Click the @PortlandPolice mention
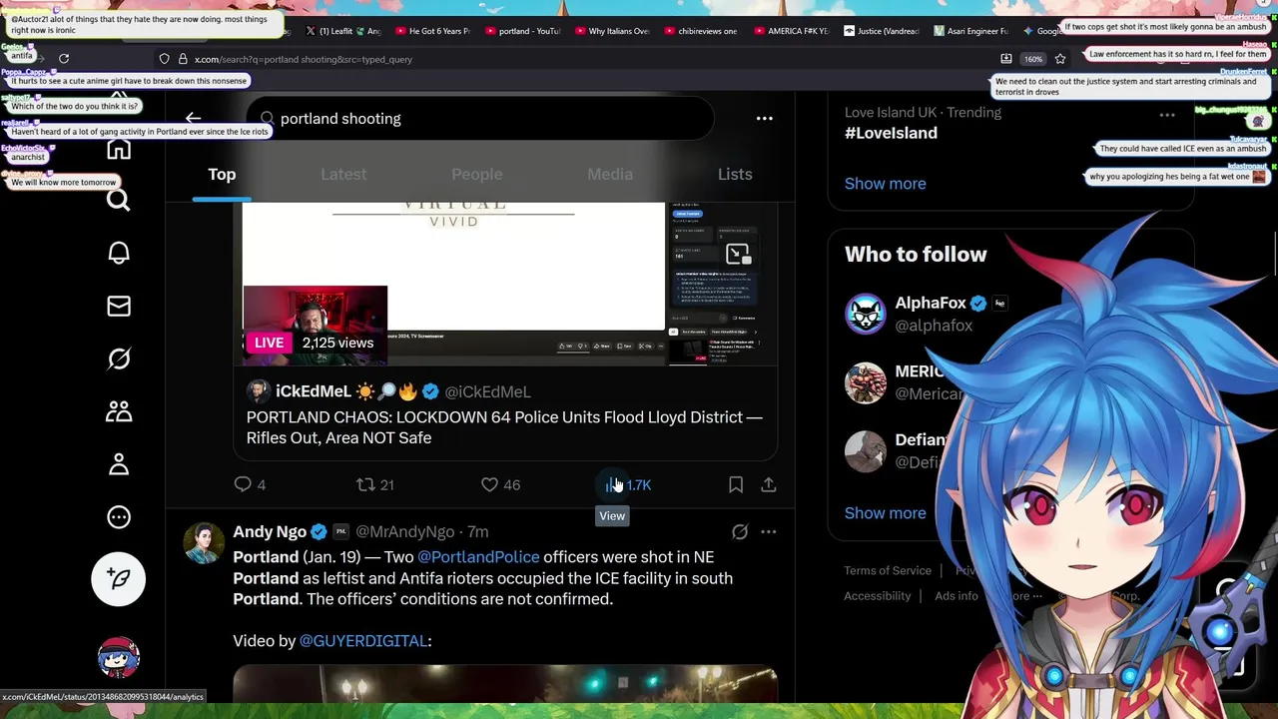The height and width of the screenshot is (719, 1278). pos(478,557)
